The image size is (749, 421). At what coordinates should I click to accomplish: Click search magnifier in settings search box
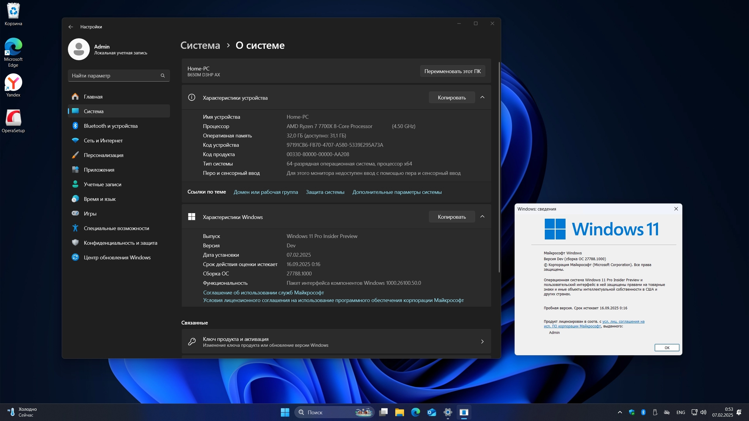(163, 76)
